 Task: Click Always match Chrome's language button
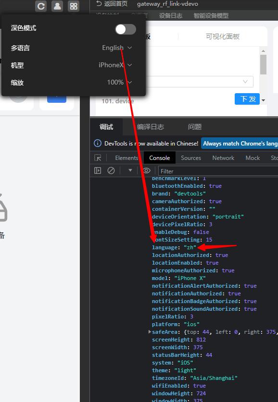(240, 143)
